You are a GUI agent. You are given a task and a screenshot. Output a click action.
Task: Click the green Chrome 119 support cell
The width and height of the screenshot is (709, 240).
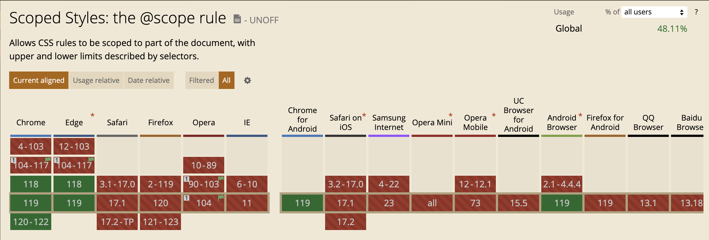[31, 203]
